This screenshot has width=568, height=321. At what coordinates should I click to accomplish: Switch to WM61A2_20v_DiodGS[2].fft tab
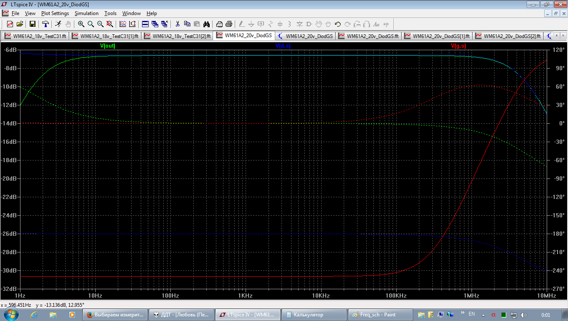[508, 36]
